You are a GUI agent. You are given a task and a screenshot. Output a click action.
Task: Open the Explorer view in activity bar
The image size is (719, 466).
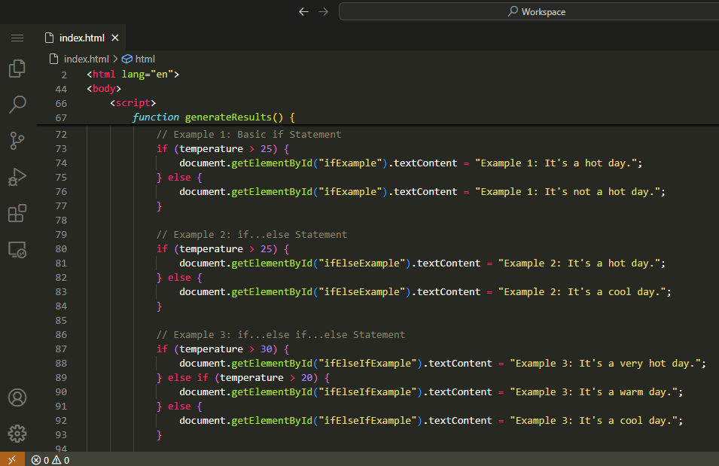(x=17, y=69)
